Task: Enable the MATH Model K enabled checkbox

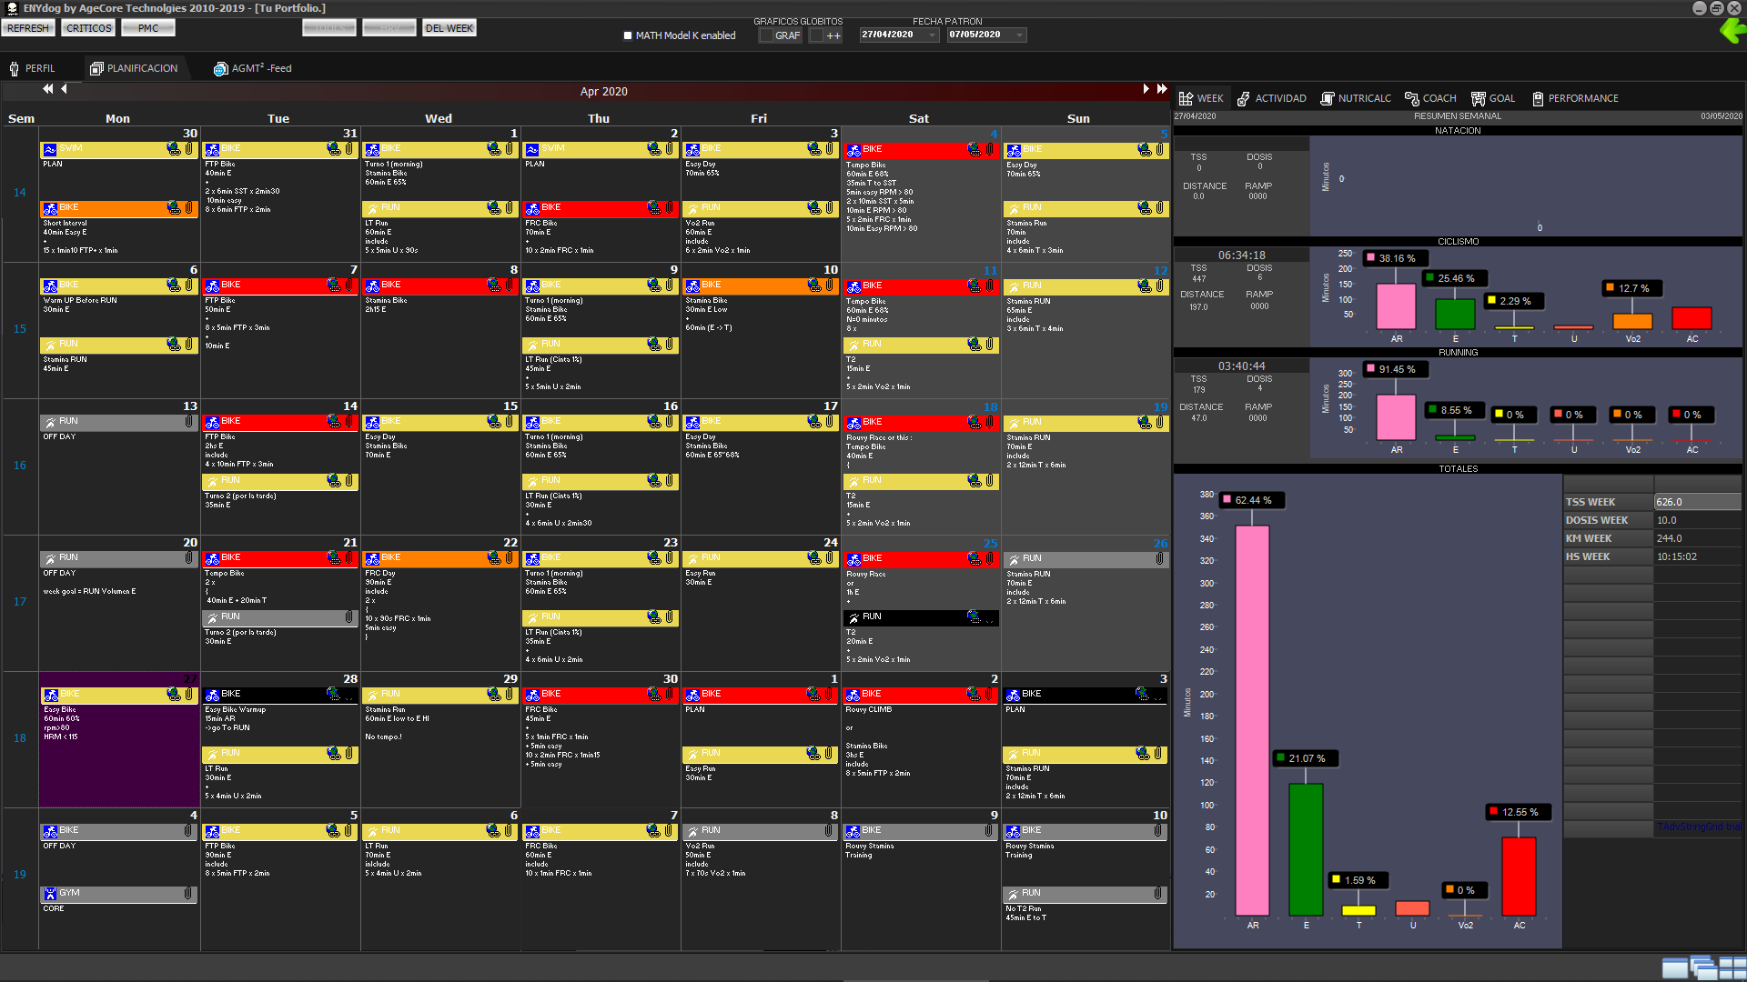Action: 627,35
